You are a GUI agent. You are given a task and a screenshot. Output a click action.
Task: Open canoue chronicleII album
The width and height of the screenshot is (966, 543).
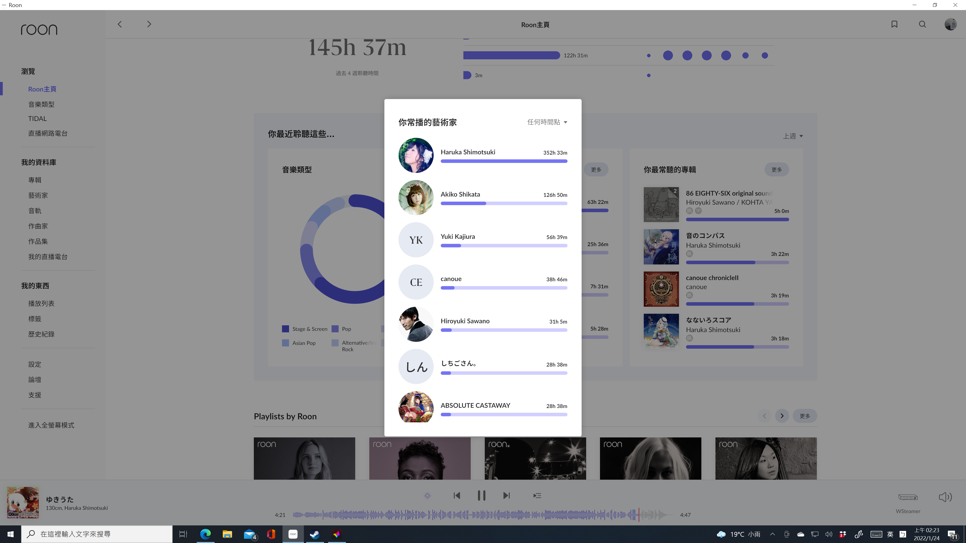[716, 289]
